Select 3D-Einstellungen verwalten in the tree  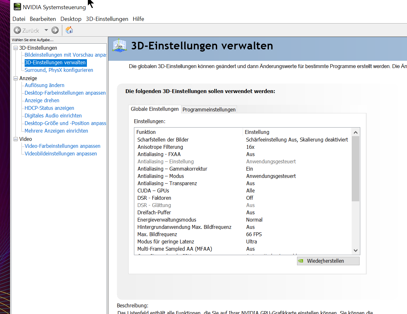pos(55,63)
